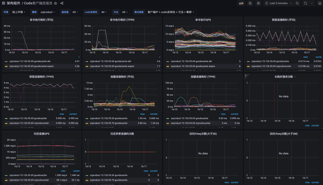Screen dimensions: 323x185
Task: Click the 环境 variable label
Action: 6,12
